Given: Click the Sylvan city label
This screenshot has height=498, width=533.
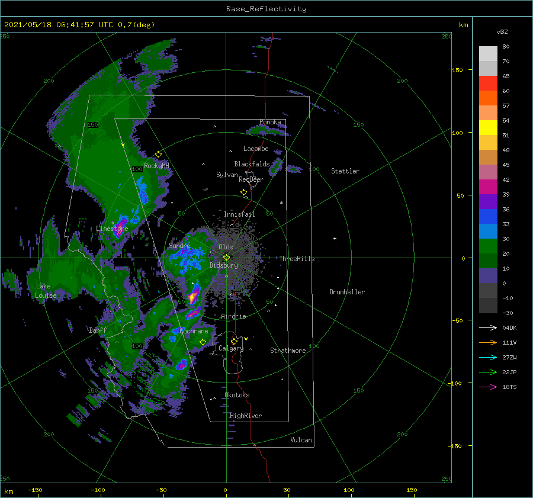Looking at the screenshot, I should pyautogui.click(x=227, y=175).
